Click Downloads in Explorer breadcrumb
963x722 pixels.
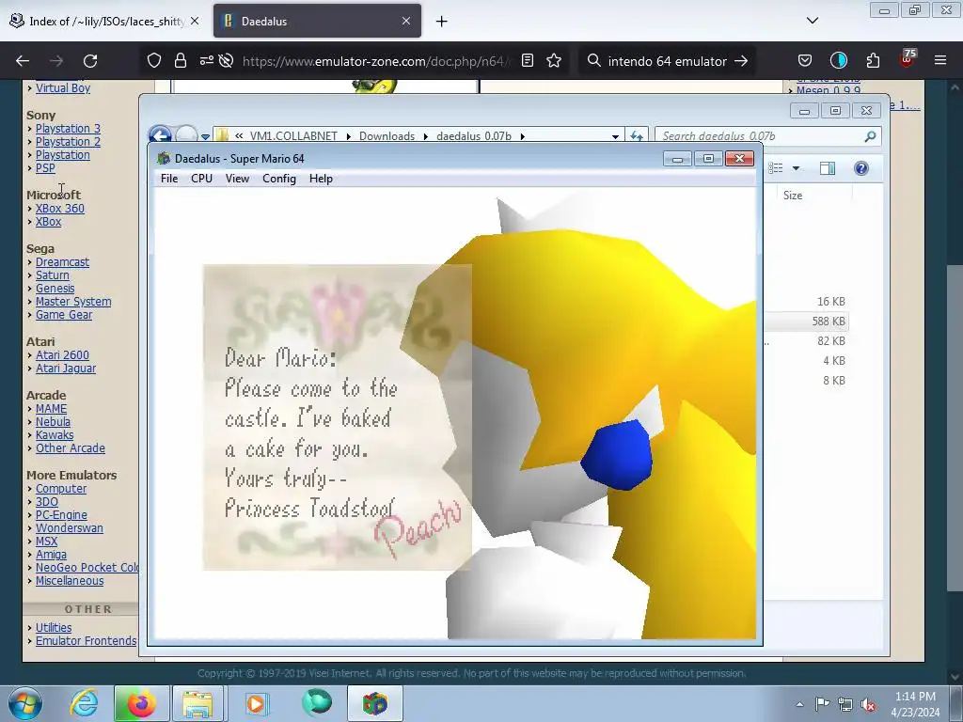point(387,136)
